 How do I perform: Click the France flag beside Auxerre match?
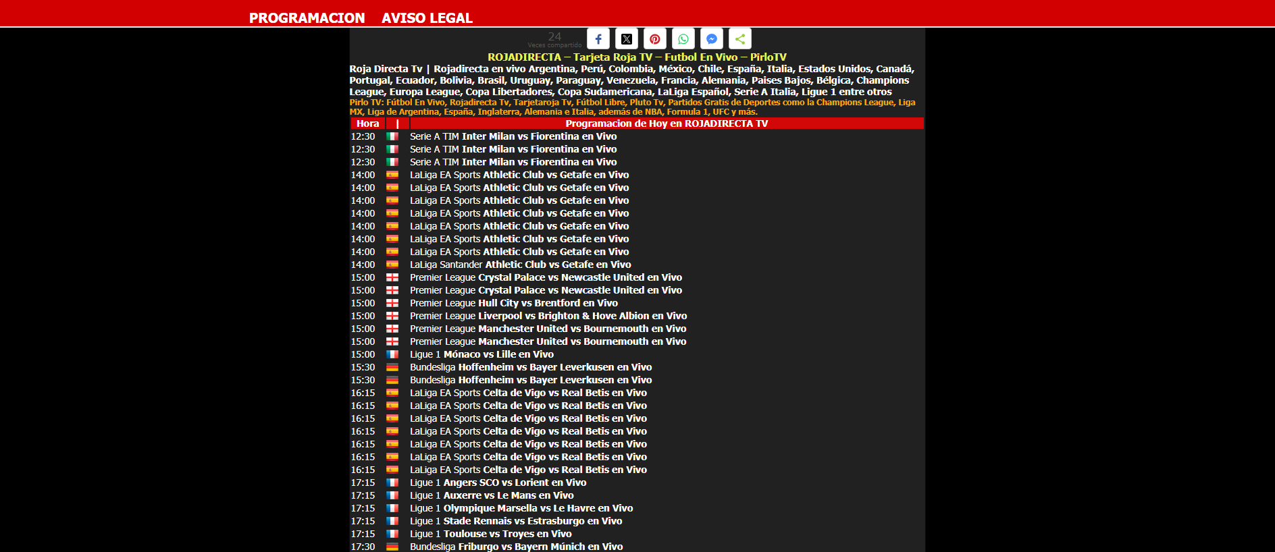coord(392,495)
